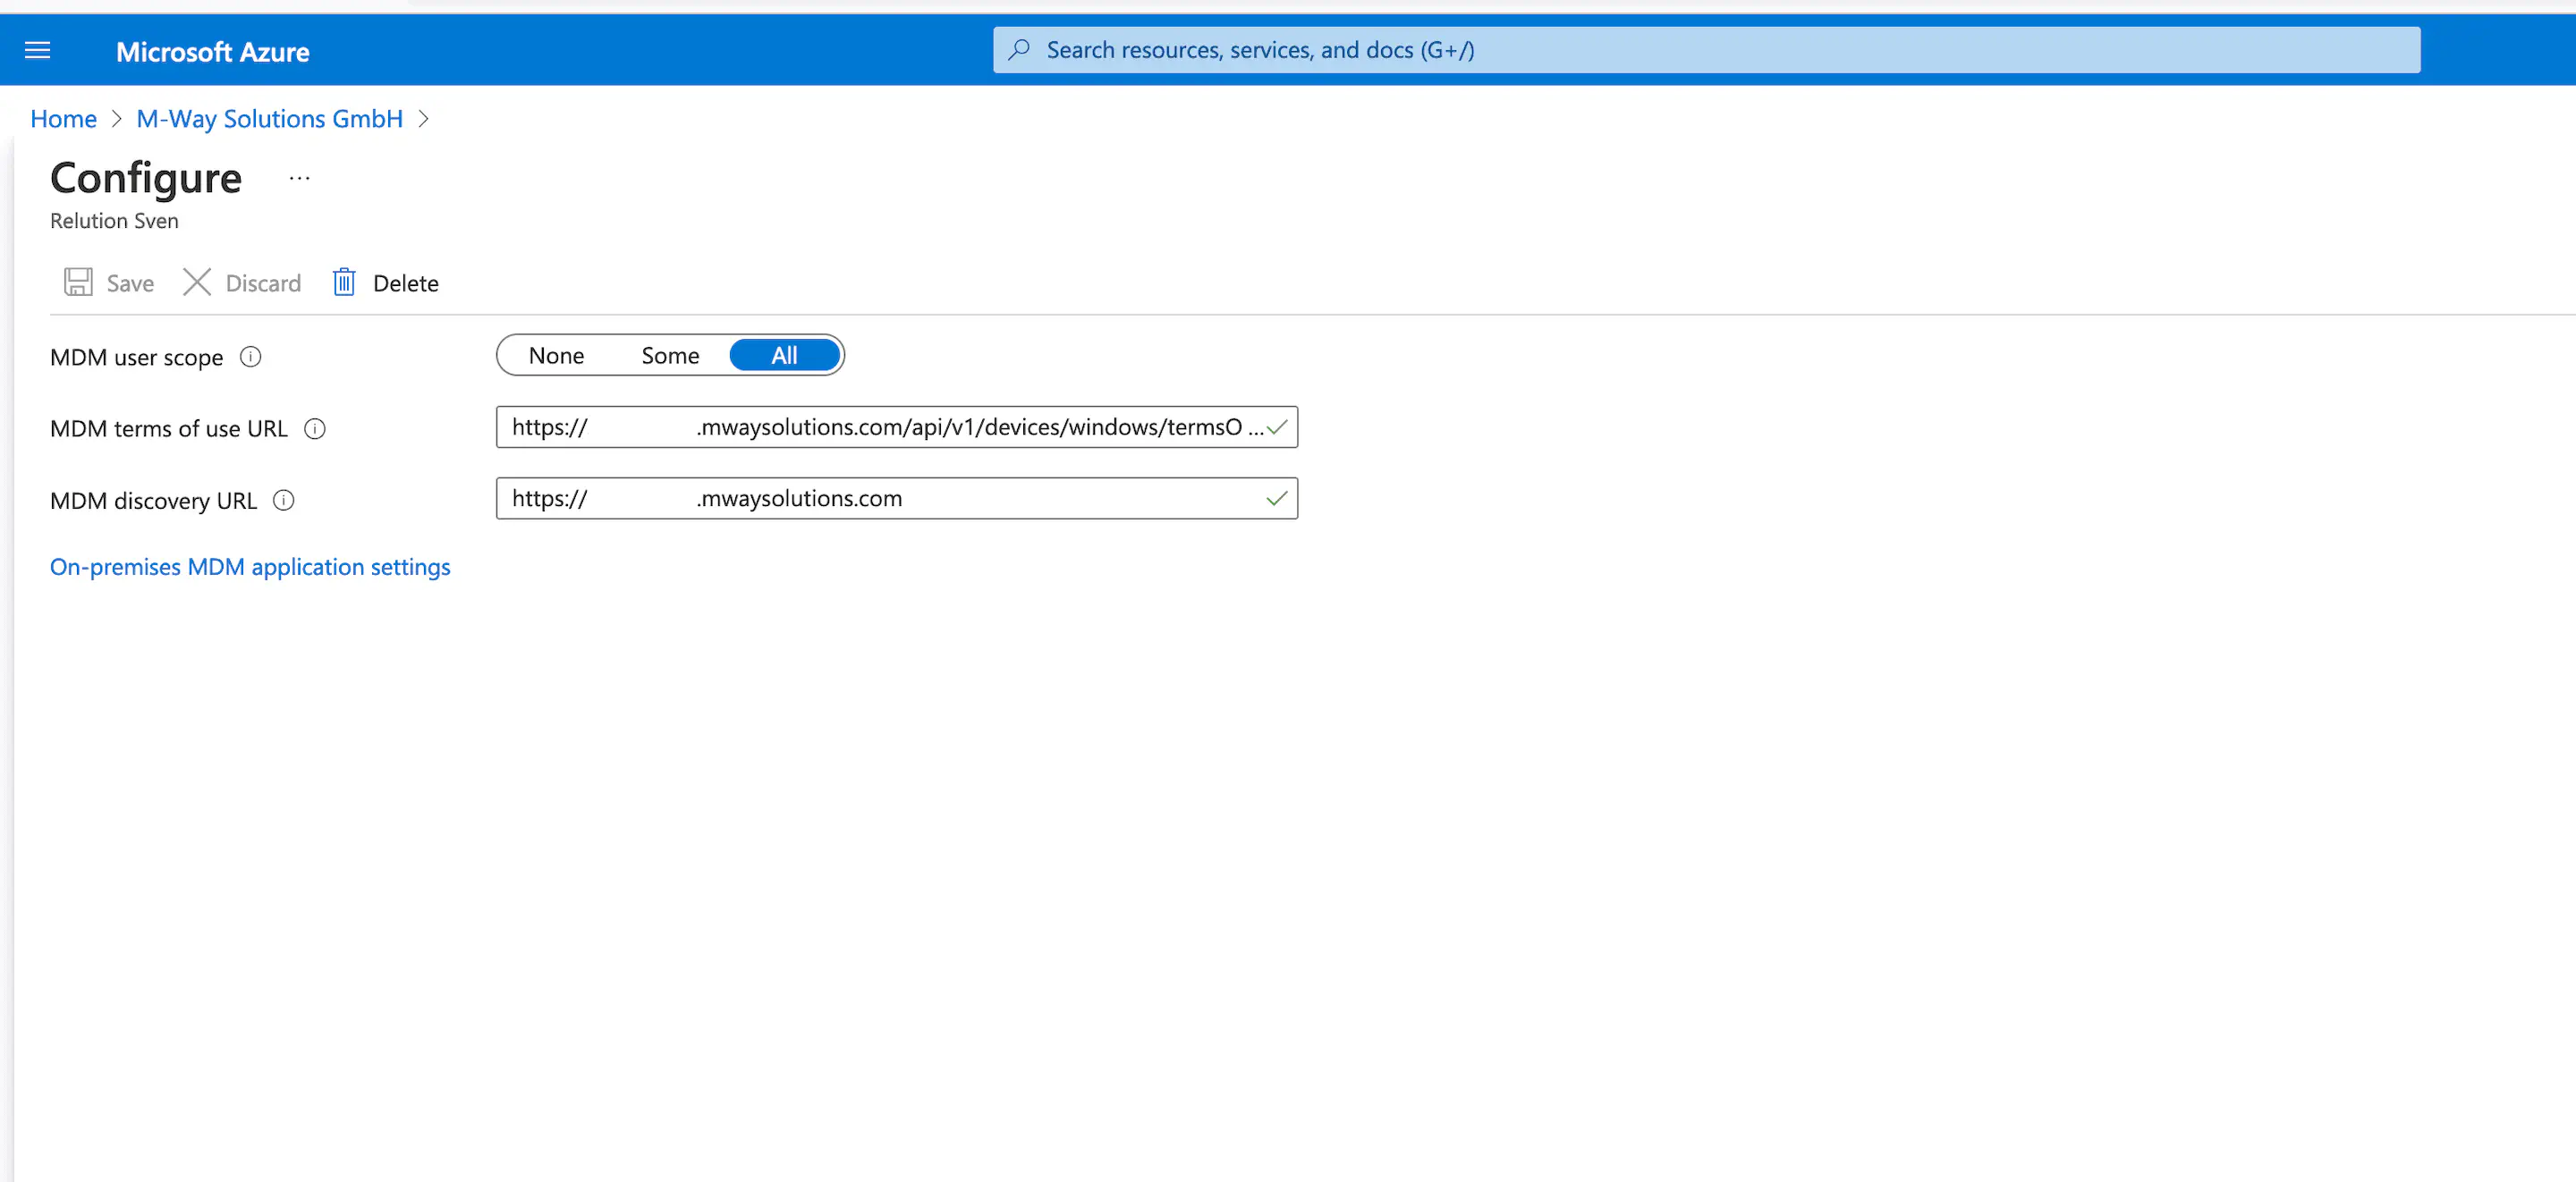Set MDM user scope to Some

[670, 356]
